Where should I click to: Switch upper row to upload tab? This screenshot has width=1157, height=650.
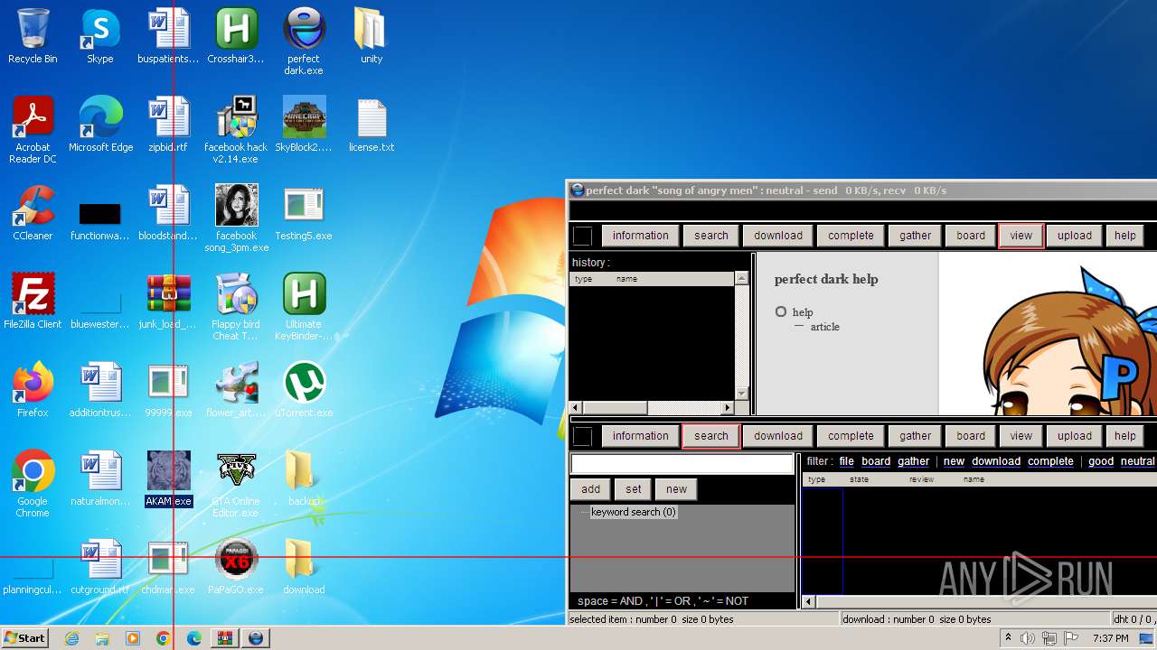pyautogui.click(x=1075, y=236)
